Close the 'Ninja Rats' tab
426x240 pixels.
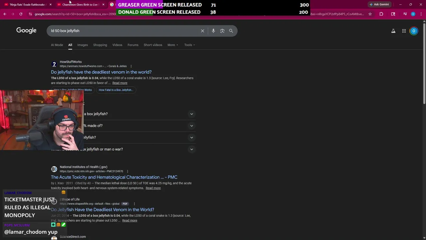pyautogui.click(x=51, y=4)
